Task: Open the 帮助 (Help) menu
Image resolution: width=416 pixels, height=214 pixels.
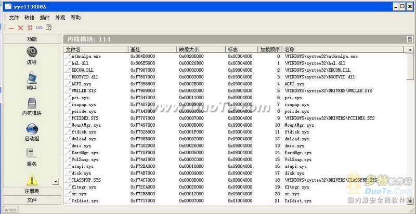Action: [x=76, y=18]
